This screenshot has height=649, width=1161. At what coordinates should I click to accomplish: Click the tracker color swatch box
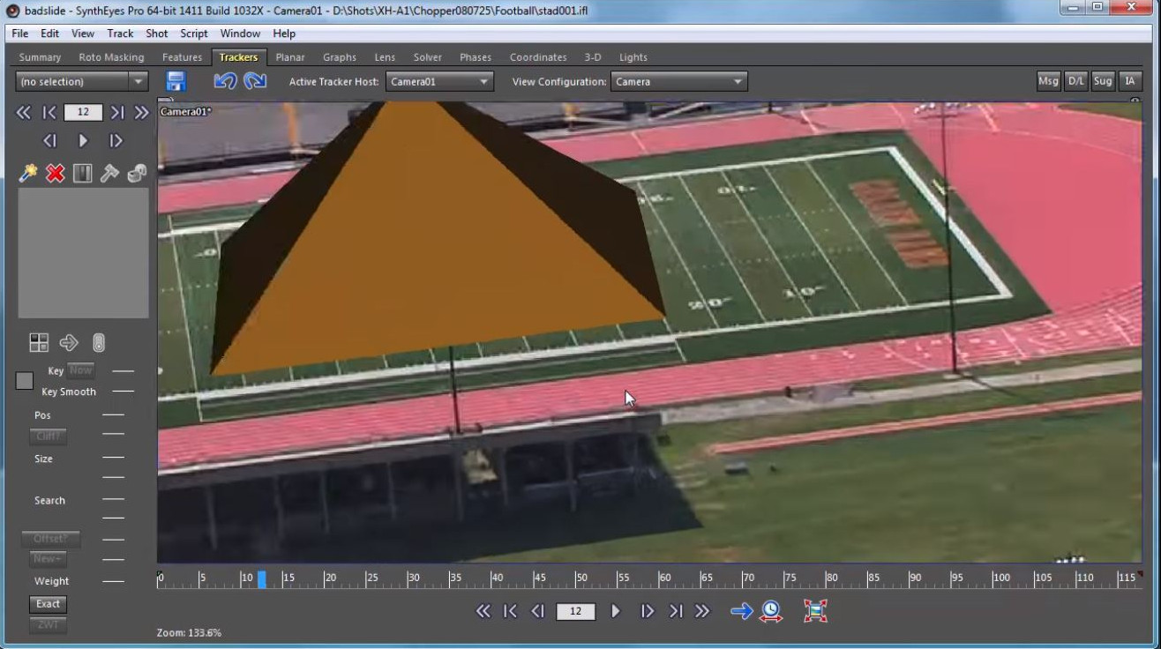(x=25, y=381)
